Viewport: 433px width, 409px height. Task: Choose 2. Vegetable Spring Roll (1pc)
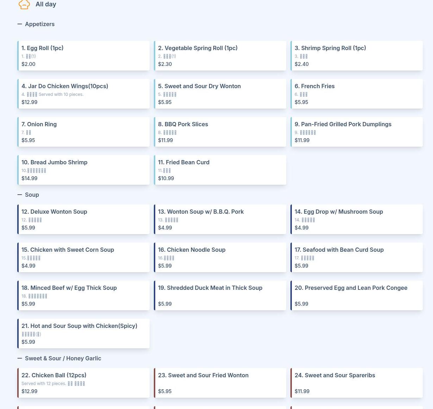pyautogui.click(x=220, y=56)
